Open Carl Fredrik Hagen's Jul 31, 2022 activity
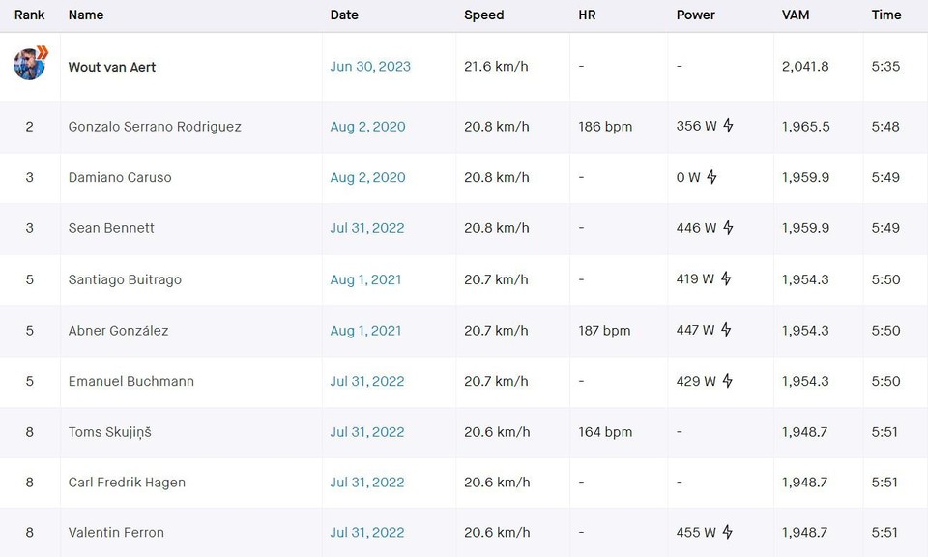 coord(367,483)
